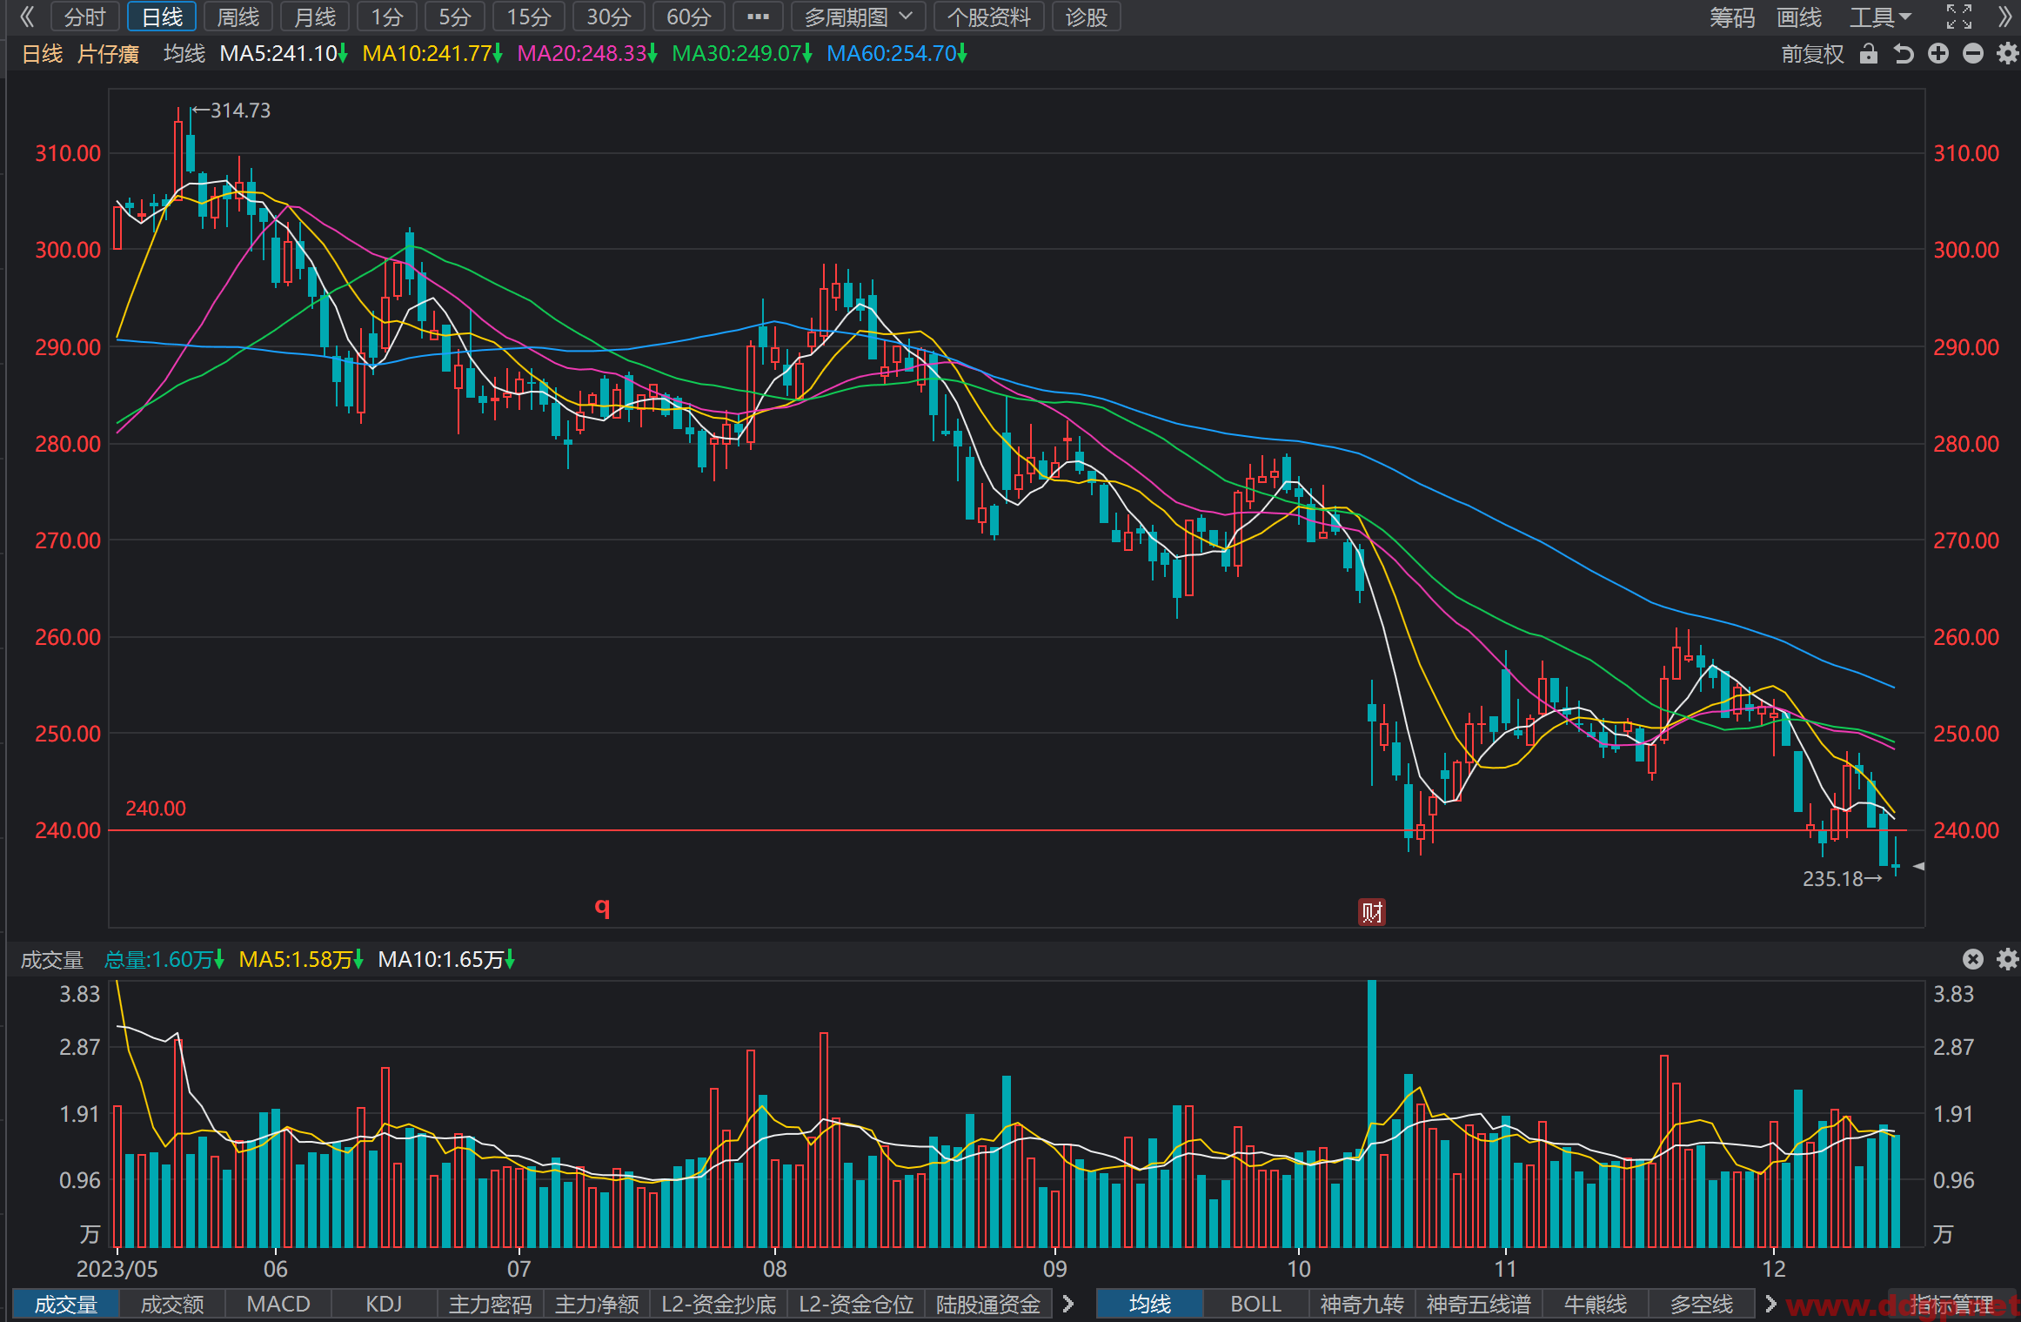2021x1322 pixels.
Task: Switch to the MACD indicator tab
Action: pos(278,1304)
